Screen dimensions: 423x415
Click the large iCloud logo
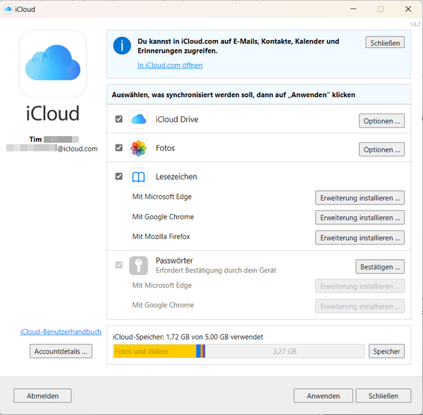click(x=53, y=63)
